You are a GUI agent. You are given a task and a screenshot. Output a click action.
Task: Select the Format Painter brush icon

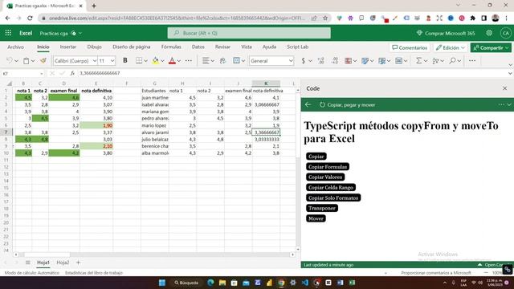click(x=43, y=61)
